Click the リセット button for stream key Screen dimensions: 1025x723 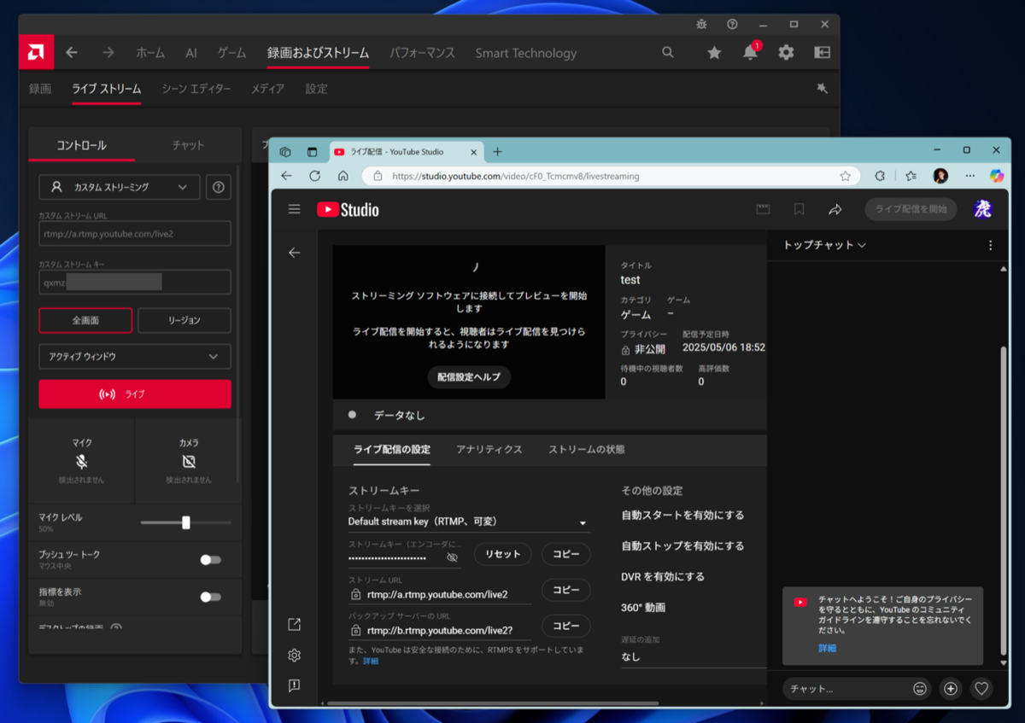502,554
